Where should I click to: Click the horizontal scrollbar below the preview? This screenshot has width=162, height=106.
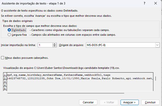[x=66, y=93]
